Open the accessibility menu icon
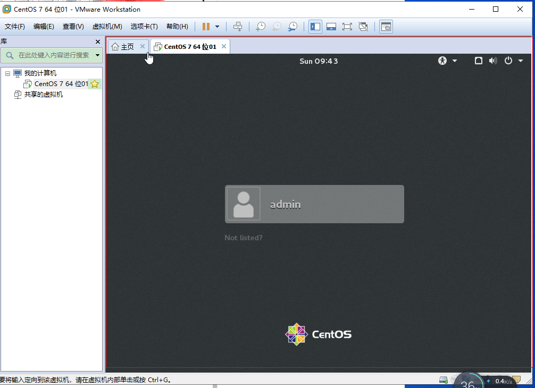The image size is (535, 388). [x=442, y=61]
